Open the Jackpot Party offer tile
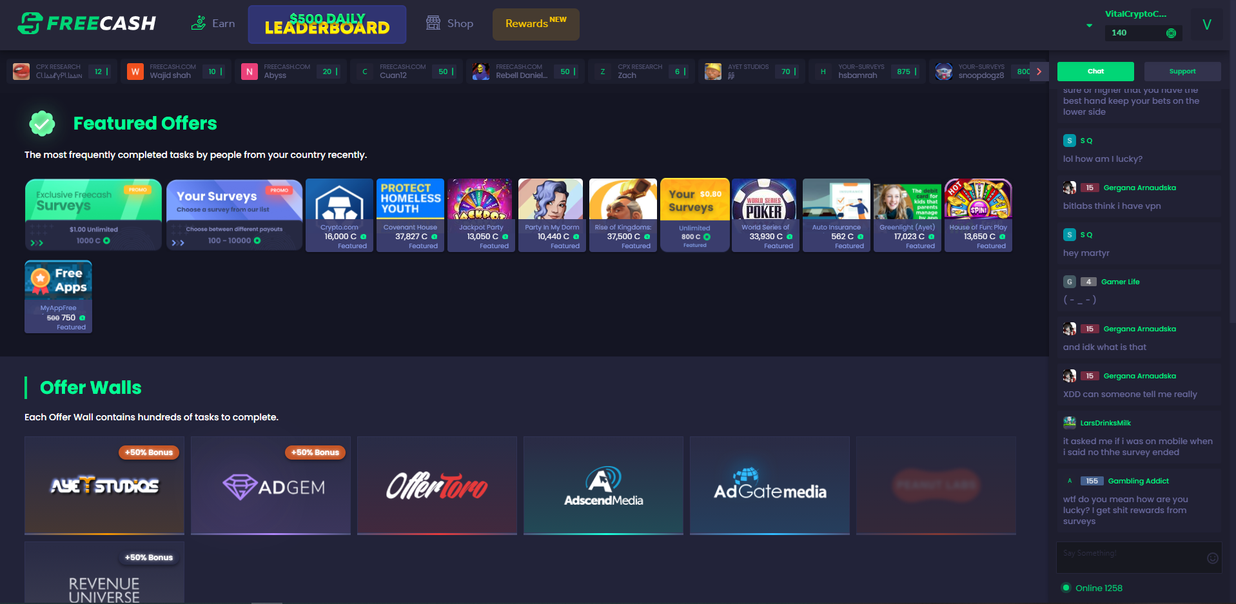 pos(481,215)
